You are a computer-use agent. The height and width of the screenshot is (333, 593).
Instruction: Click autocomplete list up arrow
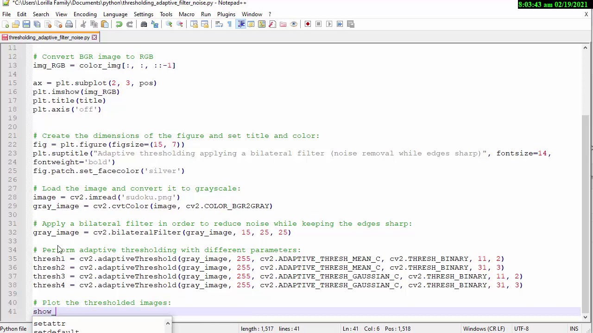click(x=168, y=323)
